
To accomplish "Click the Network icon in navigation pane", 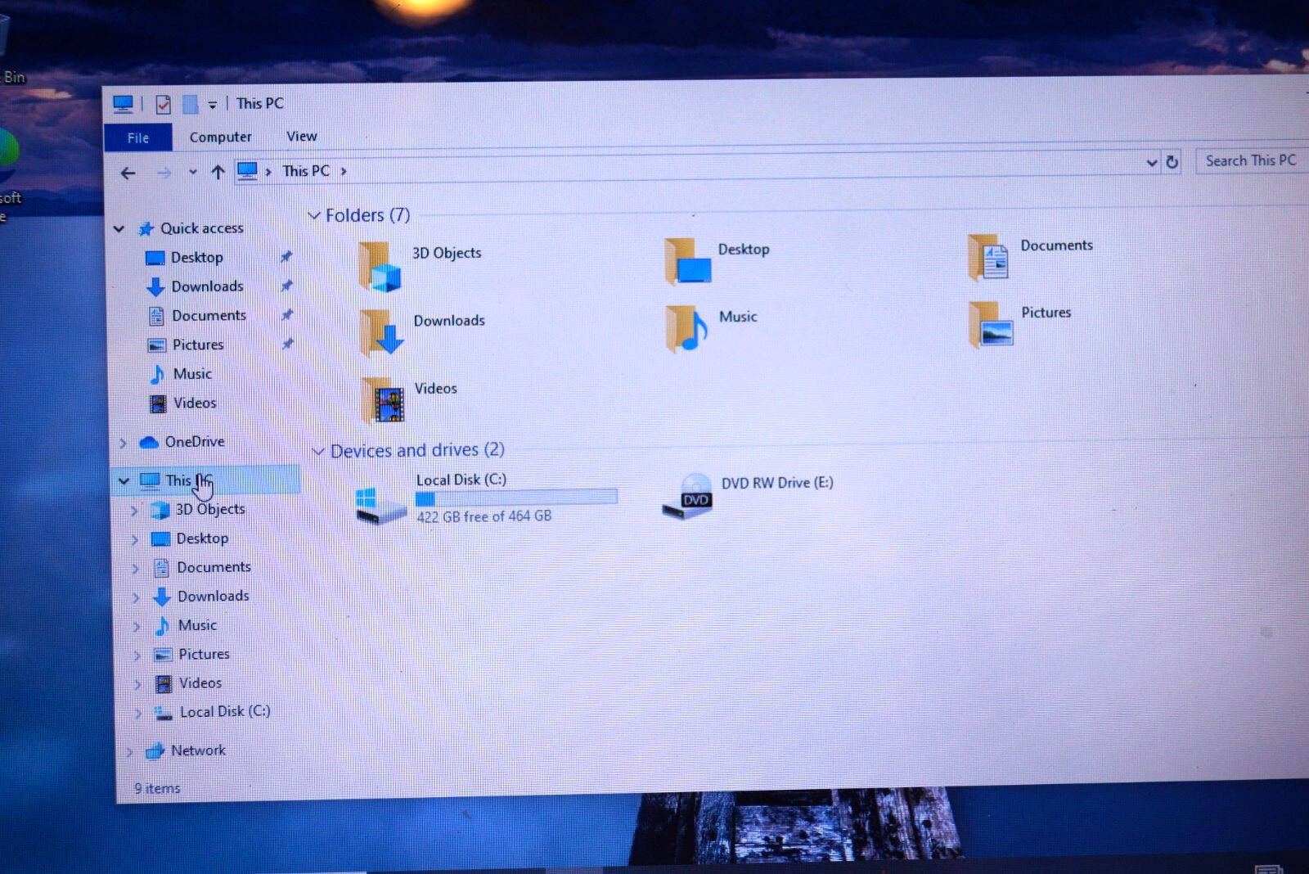I will (155, 750).
